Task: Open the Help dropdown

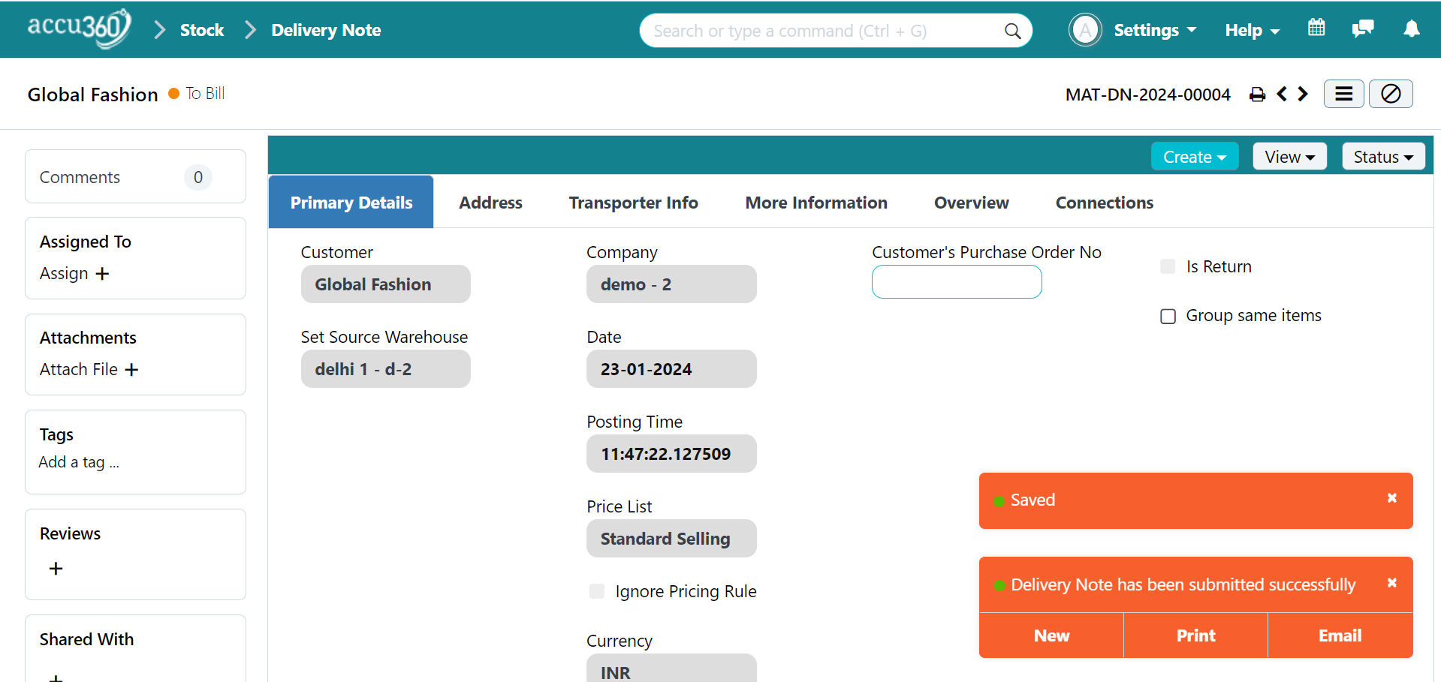Action: tap(1252, 31)
